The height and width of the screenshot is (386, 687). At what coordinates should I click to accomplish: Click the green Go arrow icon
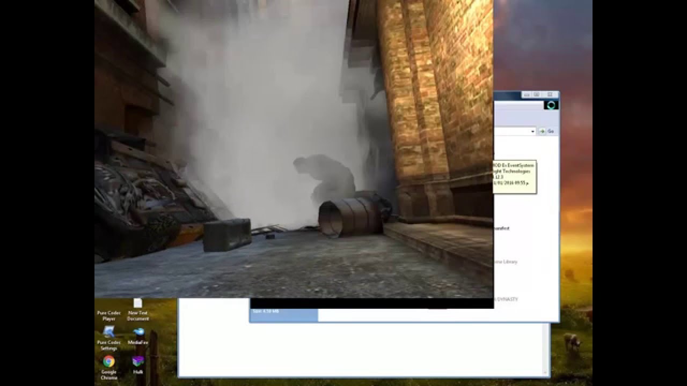(542, 131)
